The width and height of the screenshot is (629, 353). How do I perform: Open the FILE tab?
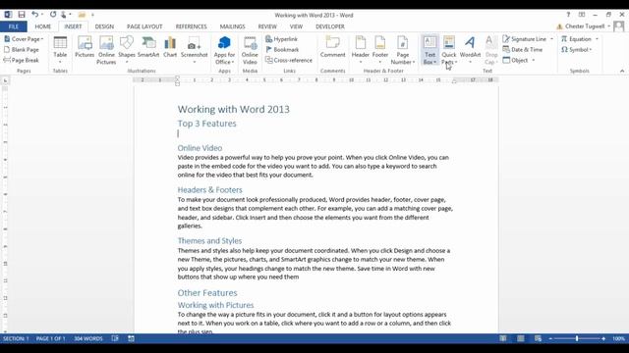(x=13, y=26)
